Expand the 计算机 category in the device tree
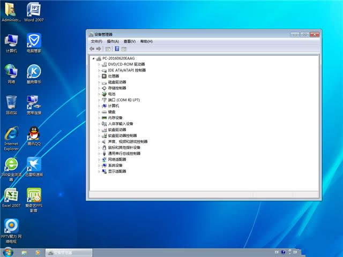 pos(99,106)
